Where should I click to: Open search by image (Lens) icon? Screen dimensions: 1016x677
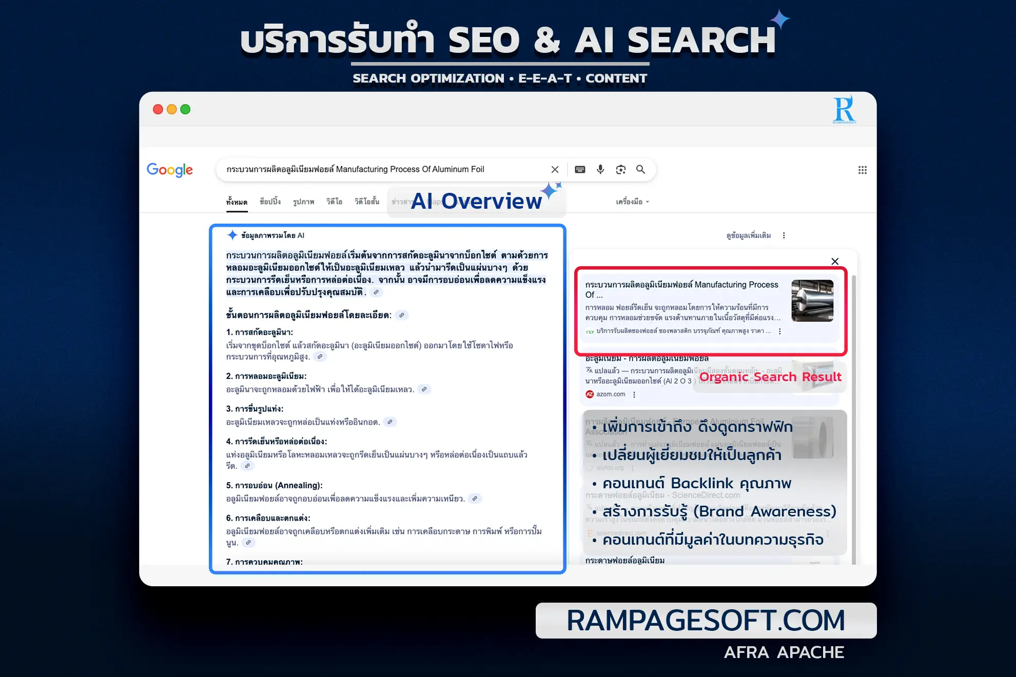[x=621, y=169]
